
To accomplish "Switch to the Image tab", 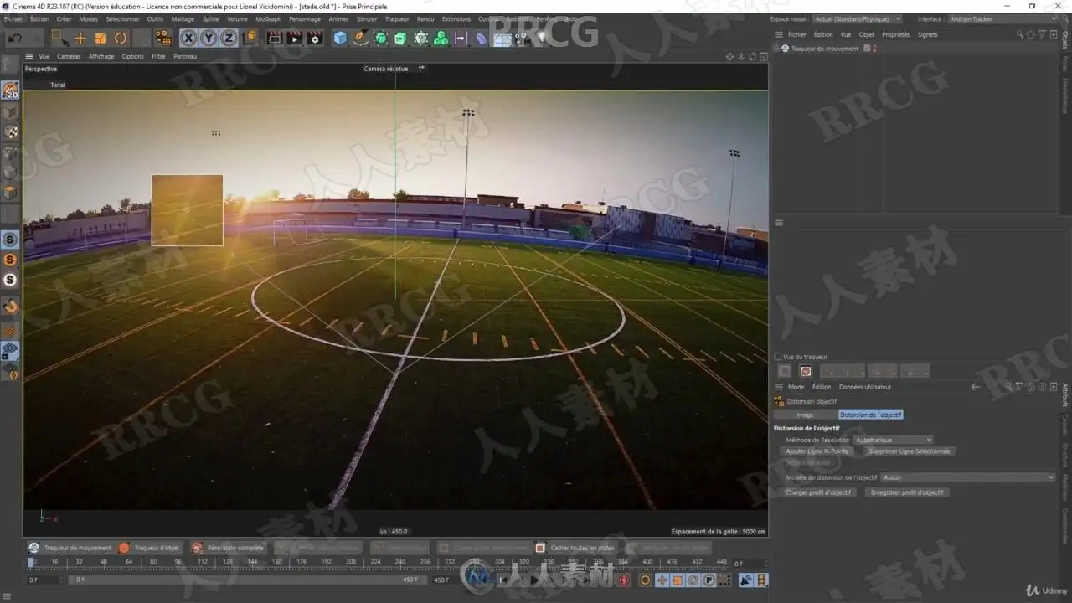I will pos(805,415).
